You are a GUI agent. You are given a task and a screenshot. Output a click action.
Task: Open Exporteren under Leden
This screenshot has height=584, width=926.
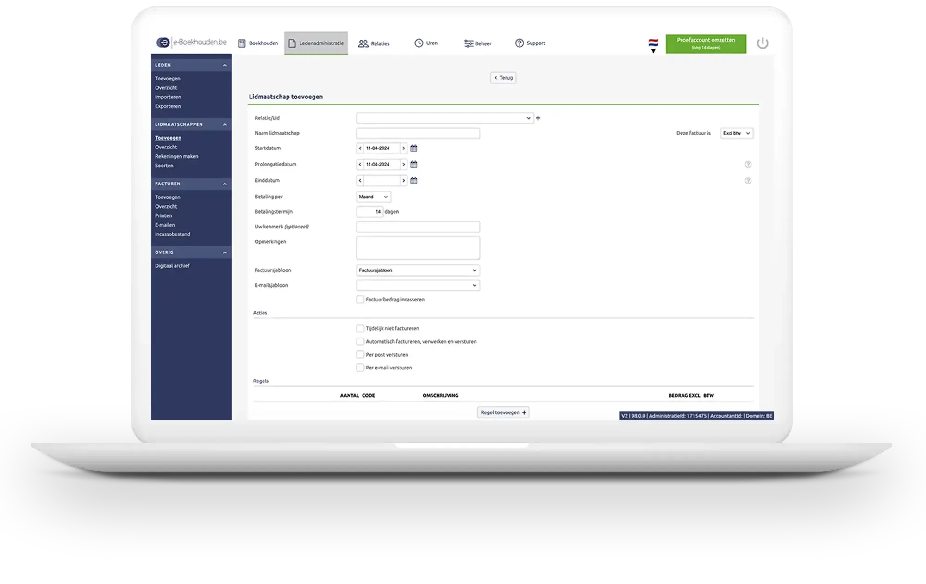pos(168,106)
